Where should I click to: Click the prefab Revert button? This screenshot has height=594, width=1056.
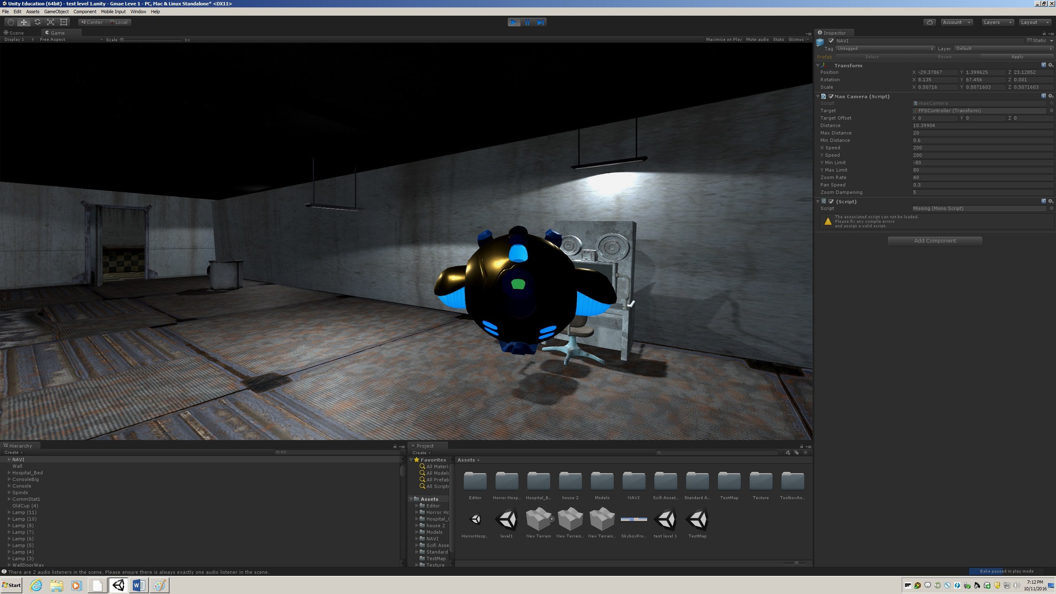945,57
